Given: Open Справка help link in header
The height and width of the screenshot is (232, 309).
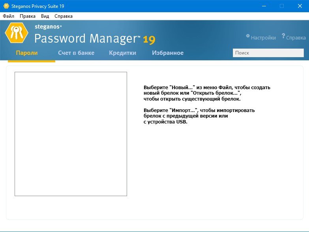Looking at the screenshot, I should (x=296, y=37).
